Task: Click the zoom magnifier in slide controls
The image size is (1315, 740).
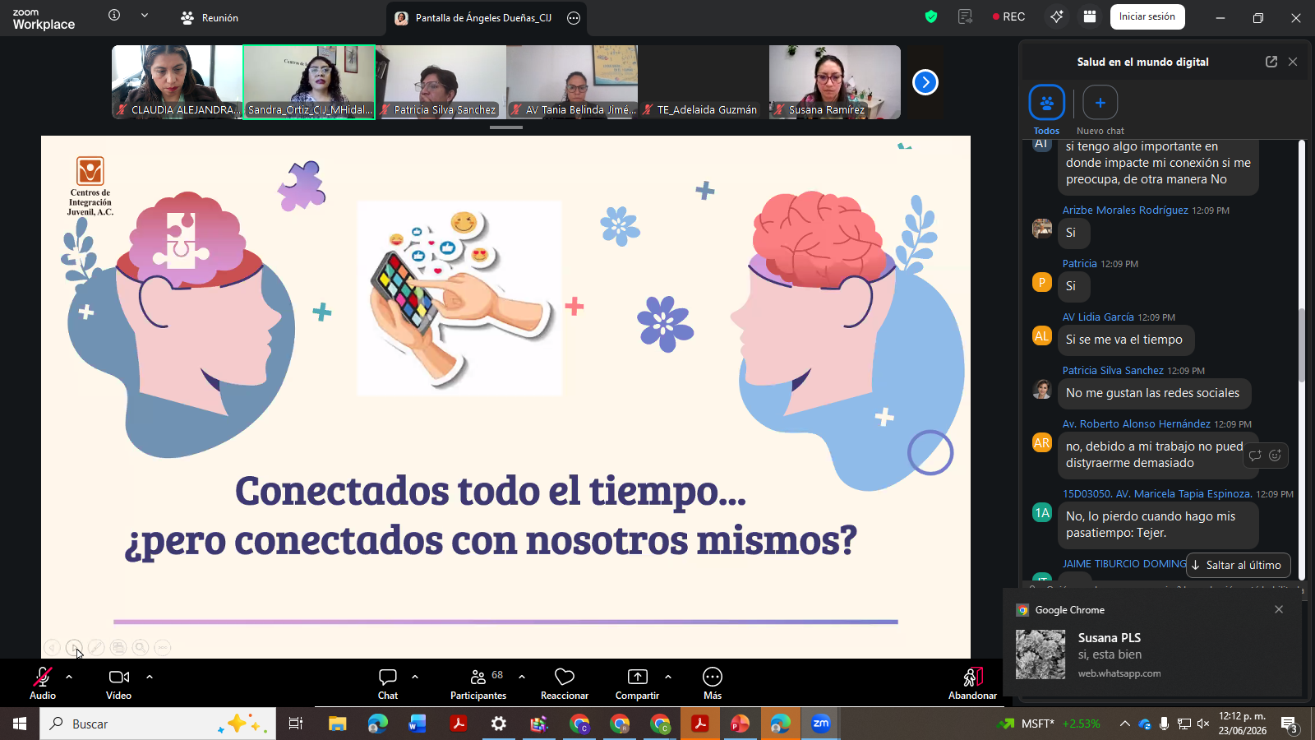Action: click(141, 648)
